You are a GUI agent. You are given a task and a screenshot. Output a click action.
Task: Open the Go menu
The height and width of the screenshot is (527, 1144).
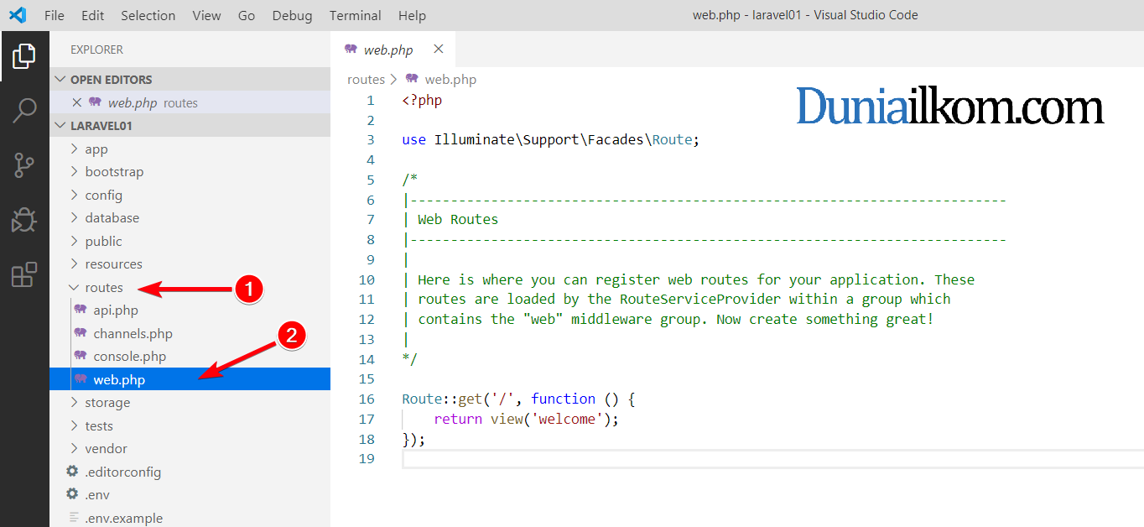(x=247, y=15)
